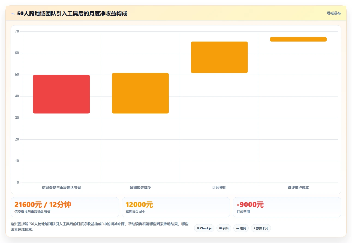352x243 pixels.
Task: Click y-axis value 30
Action: pyautogui.click(x=17, y=118)
